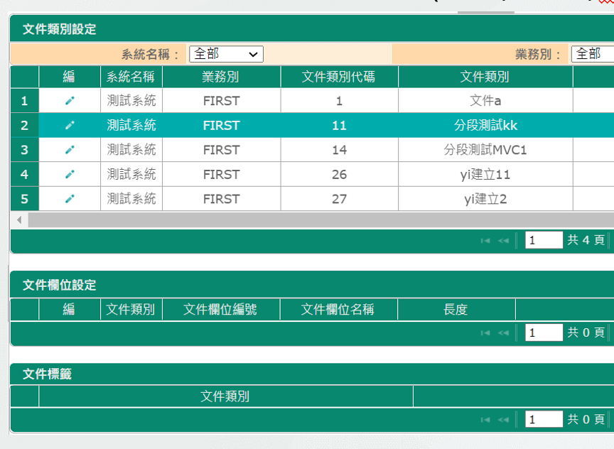The height and width of the screenshot is (449, 614).
Task: Jump to first page in 文件欄位設定 pager
Action: tap(485, 332)
